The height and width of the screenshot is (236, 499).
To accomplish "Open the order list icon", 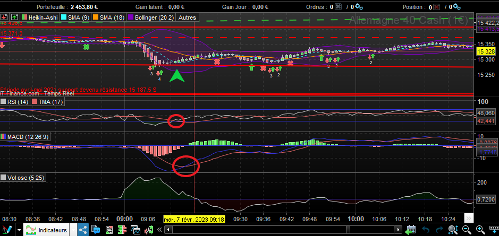I will click(109, 230).
